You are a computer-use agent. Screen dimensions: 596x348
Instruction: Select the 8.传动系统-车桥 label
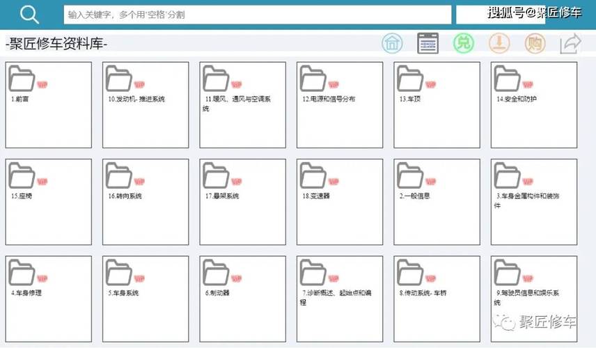point(423,293)
